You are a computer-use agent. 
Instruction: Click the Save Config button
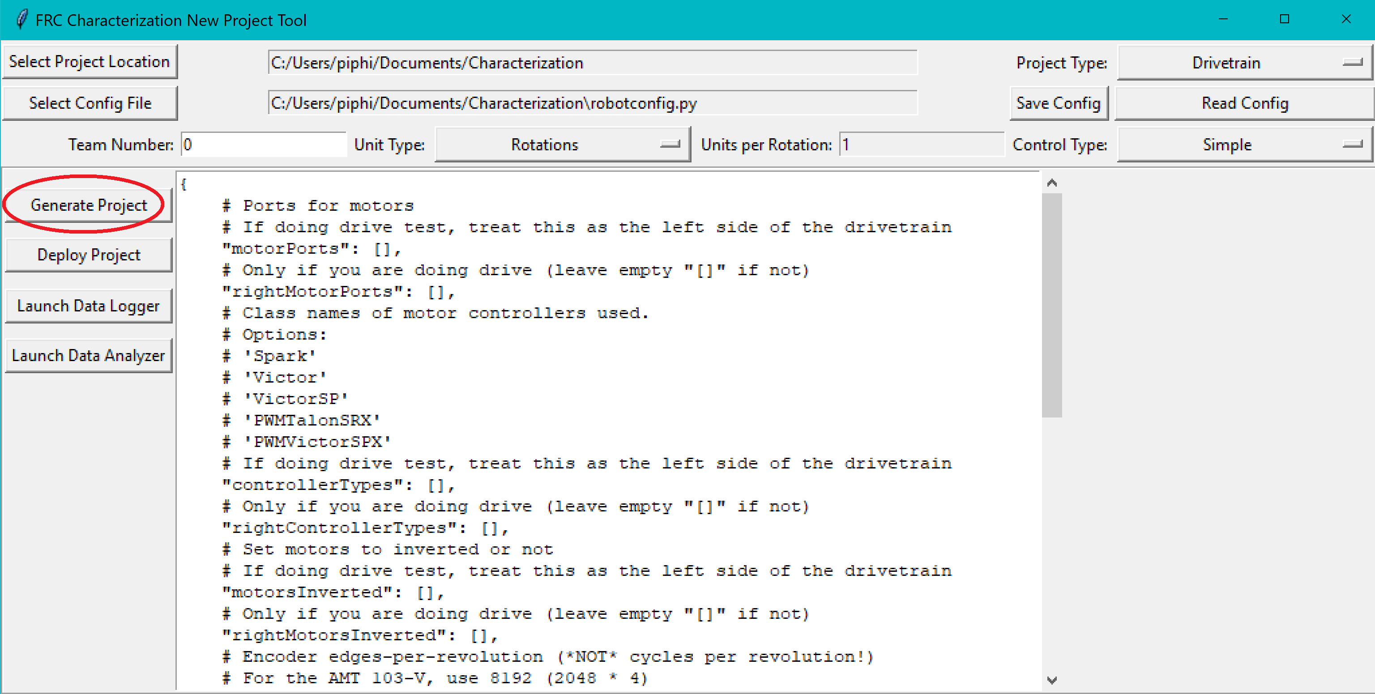click(1059, 103)
